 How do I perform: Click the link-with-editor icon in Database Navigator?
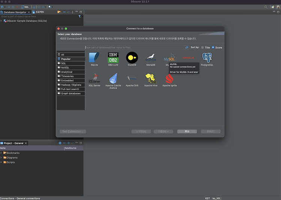pos(68,12)
